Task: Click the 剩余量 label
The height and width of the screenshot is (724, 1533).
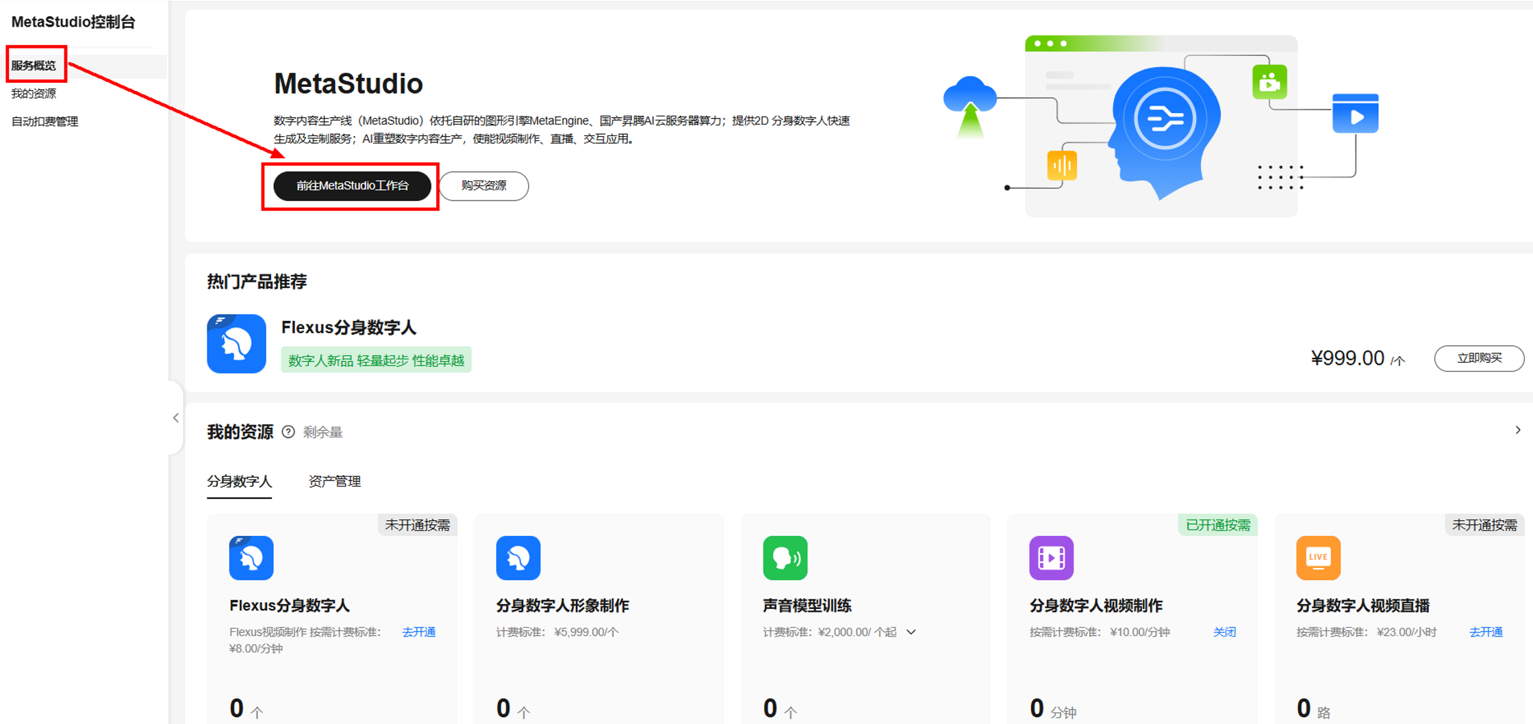Action: pyautogui.click(x=322, y=432)
